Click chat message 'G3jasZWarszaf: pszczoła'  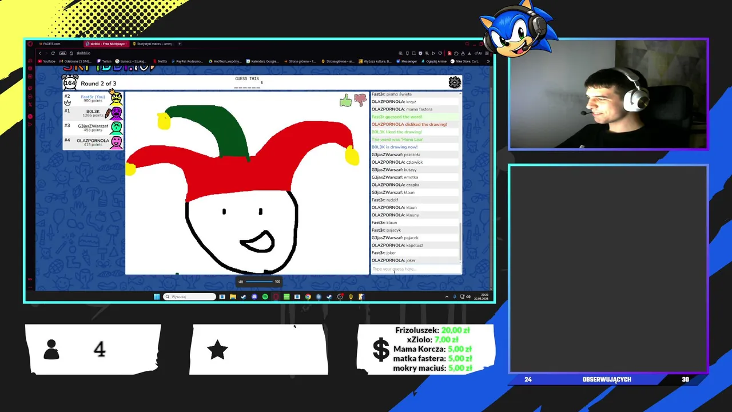point(415,154)
